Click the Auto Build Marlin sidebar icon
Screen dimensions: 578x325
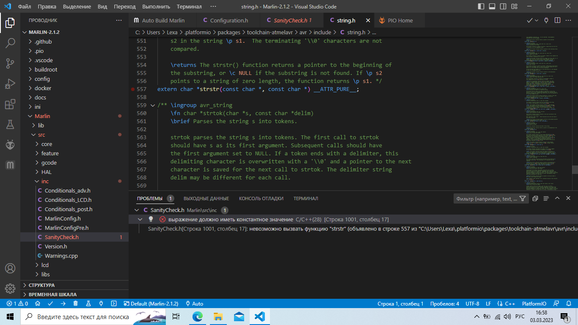coord(10,165)
